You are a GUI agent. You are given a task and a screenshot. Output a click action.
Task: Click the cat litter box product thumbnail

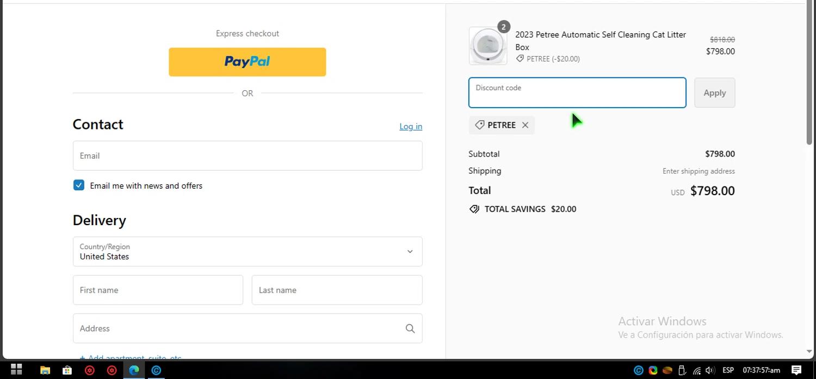click(x=488, y=46)
